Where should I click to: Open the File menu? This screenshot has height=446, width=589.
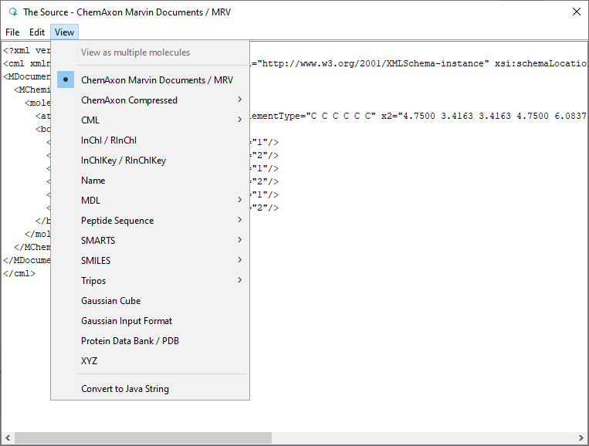point(12,32)
